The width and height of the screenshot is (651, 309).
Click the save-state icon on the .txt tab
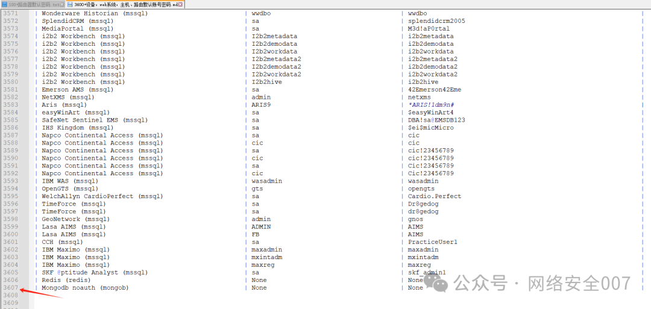pyautogui.click(x=5, y=5)
